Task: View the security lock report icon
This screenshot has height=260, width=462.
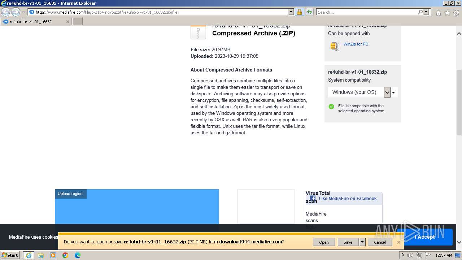Action: coord(299,12)
